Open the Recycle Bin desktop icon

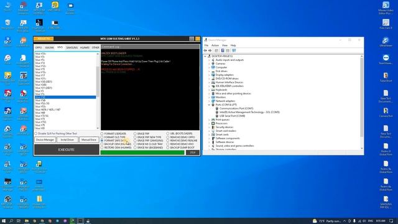point(7,25)
